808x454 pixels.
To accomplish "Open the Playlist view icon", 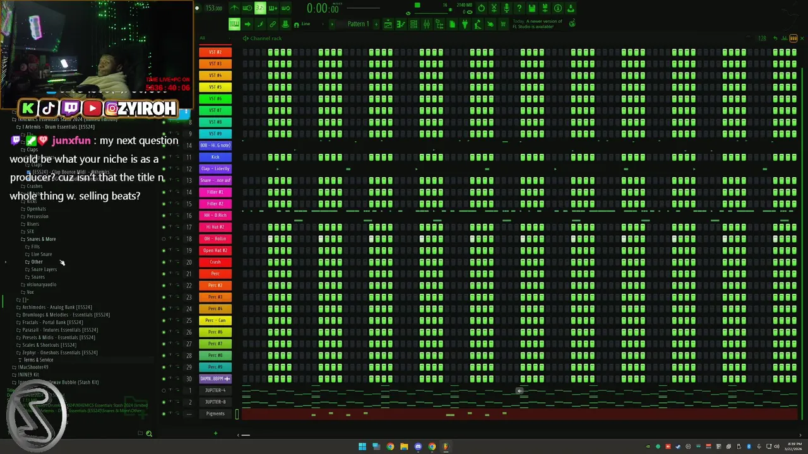I will click(x=388, y=24).
